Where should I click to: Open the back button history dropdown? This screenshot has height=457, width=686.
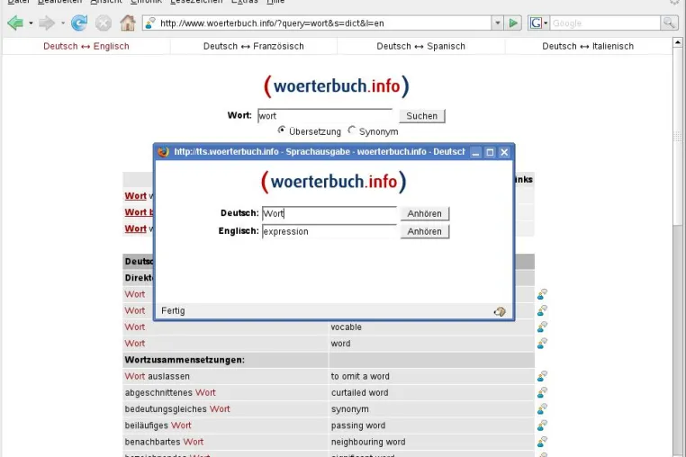31,22
